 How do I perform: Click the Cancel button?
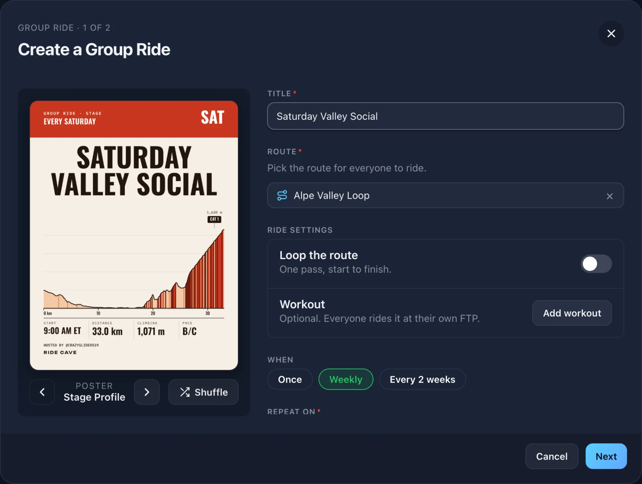tap(552, 456)
